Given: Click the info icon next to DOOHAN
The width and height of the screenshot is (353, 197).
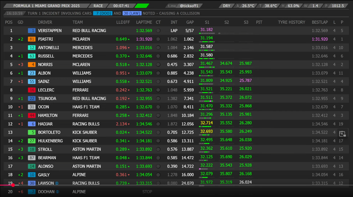Looking at the screenshot, I should click(57, 192).
